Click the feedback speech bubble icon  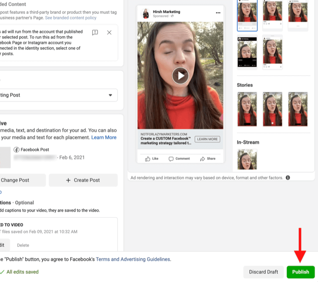tap(95, 33)
